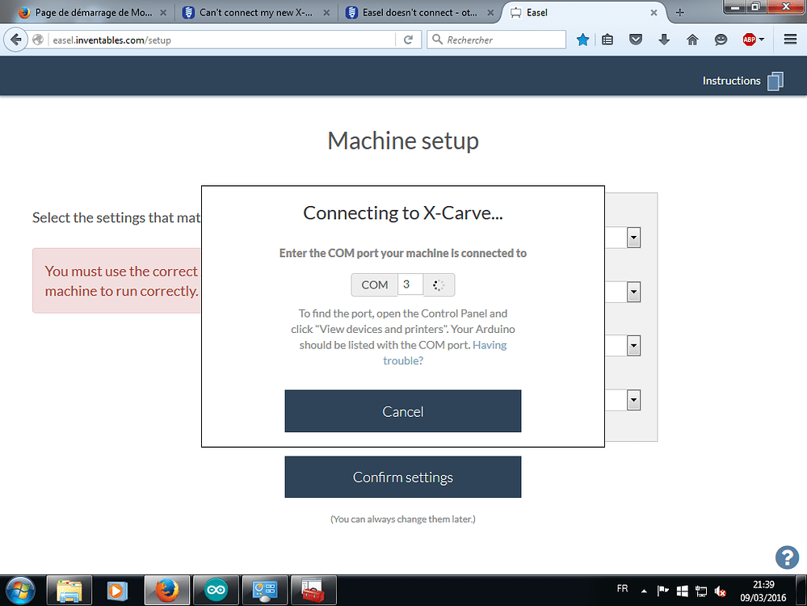Open the first machine settings dropdown

coord(633,237)
